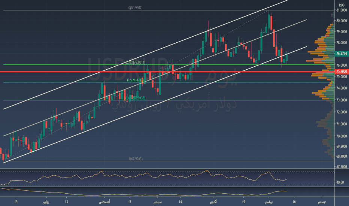The height and width of the screenshot is (206, 349).
Task: Click the last green candle near 76.97
Action: [287, 57]
